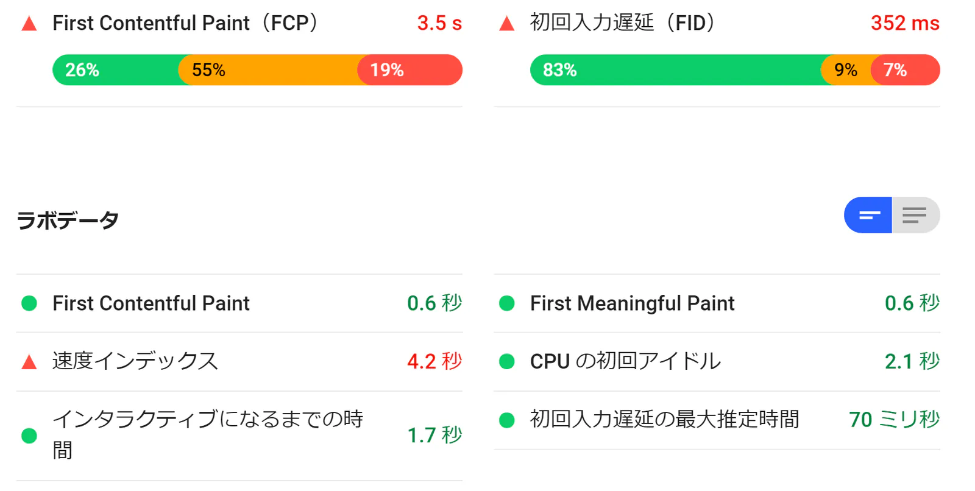Viewport: 975px width, 491px height.
Task: Click red triangle next to 速度インデックス
Action: (x=29, y=362)
